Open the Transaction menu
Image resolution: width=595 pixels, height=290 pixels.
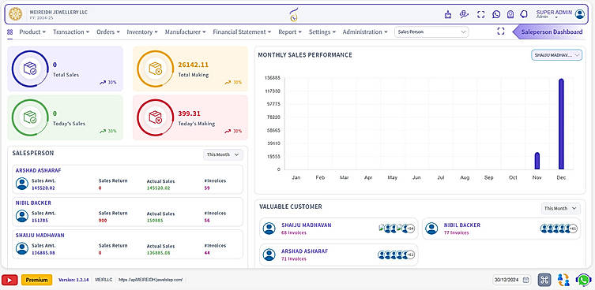pyautogui.click(x=71, y=32)
